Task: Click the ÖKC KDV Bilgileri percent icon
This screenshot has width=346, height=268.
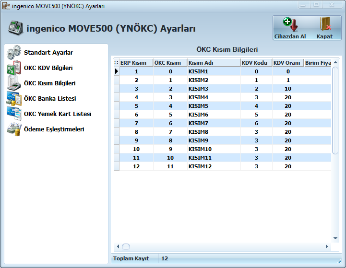Action: click(14, 68)
